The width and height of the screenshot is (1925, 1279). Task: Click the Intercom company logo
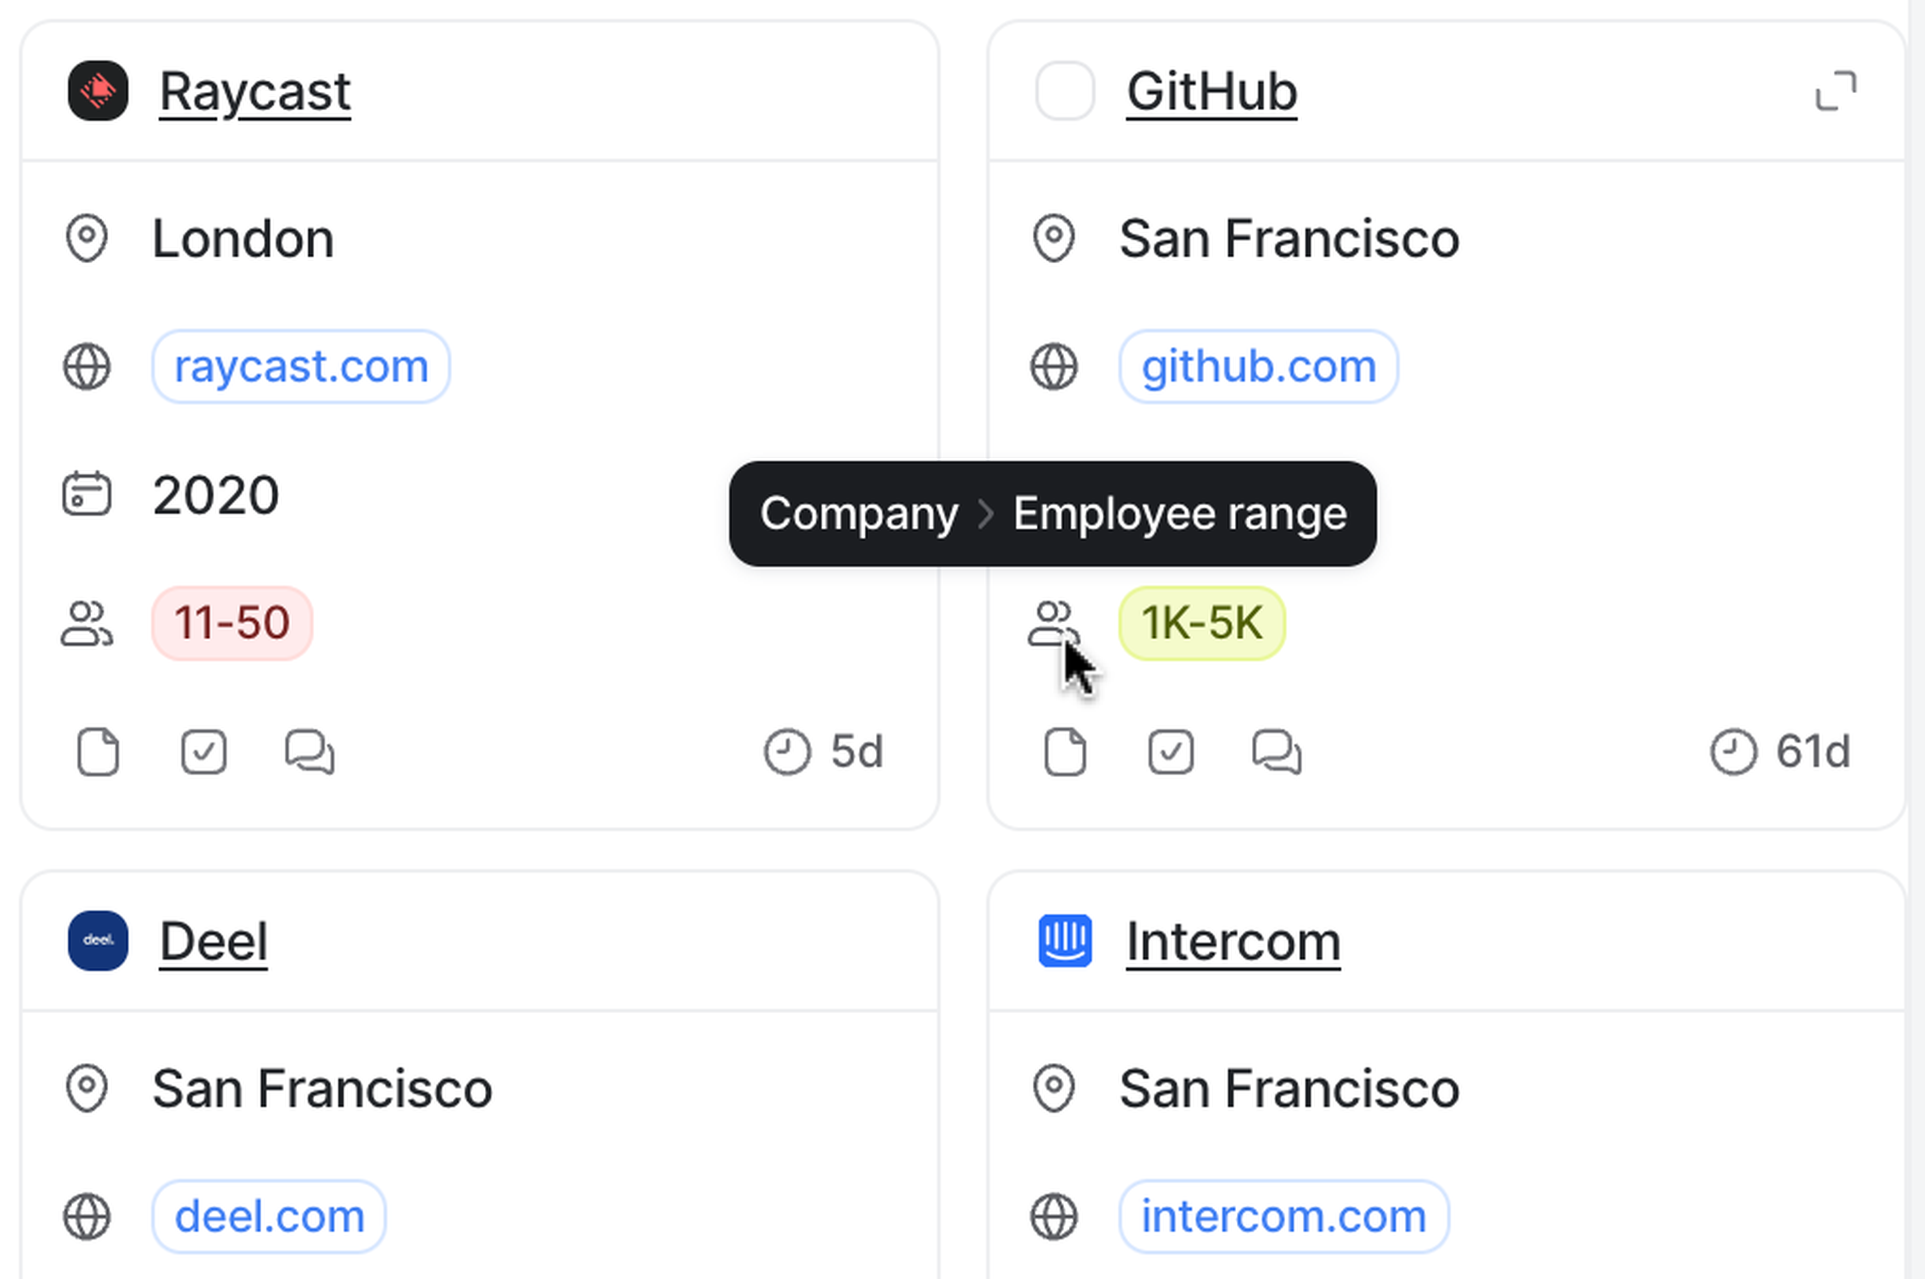pos(1065,941)
